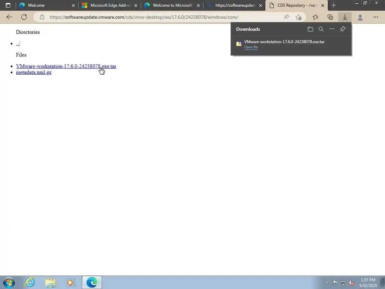The height and width of the screenshot is (289, 385).
Task: Launch Internet Explorer from taskbar
Action: pyautogui.click(x=30, y=282)
